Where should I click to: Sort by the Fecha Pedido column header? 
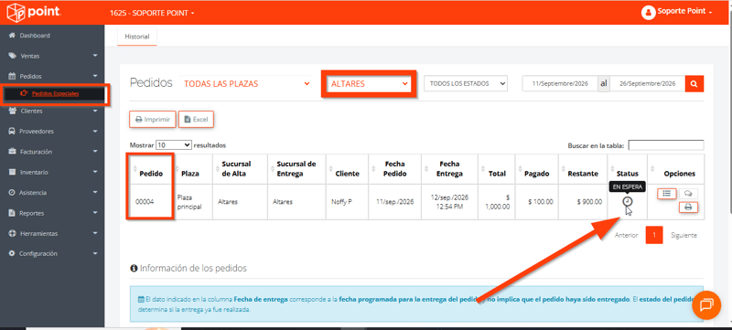tap(395, 169)
